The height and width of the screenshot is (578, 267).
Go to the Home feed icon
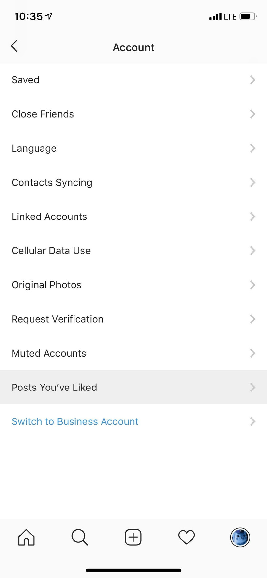click(26, 537)
